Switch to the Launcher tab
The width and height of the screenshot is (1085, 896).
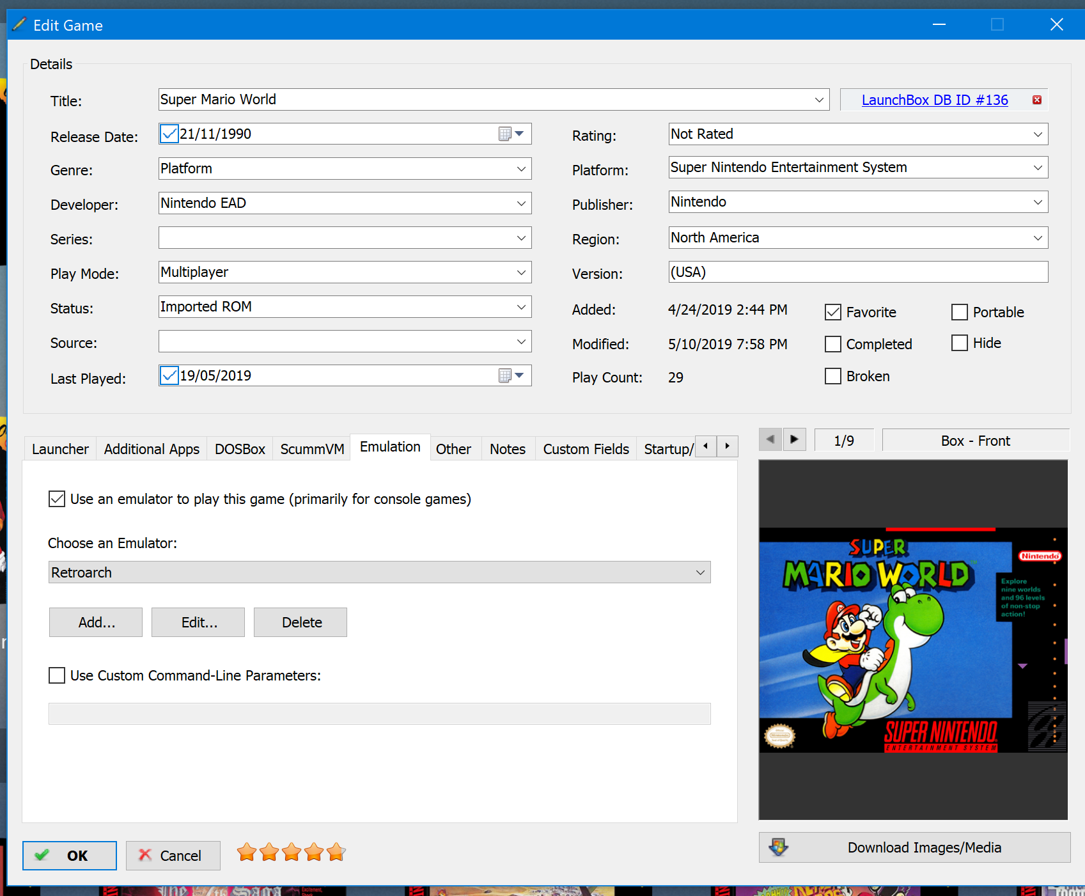click(x=60, y=449)
